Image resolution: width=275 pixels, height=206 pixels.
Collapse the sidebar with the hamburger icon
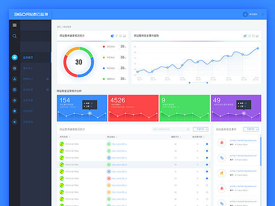15,25
